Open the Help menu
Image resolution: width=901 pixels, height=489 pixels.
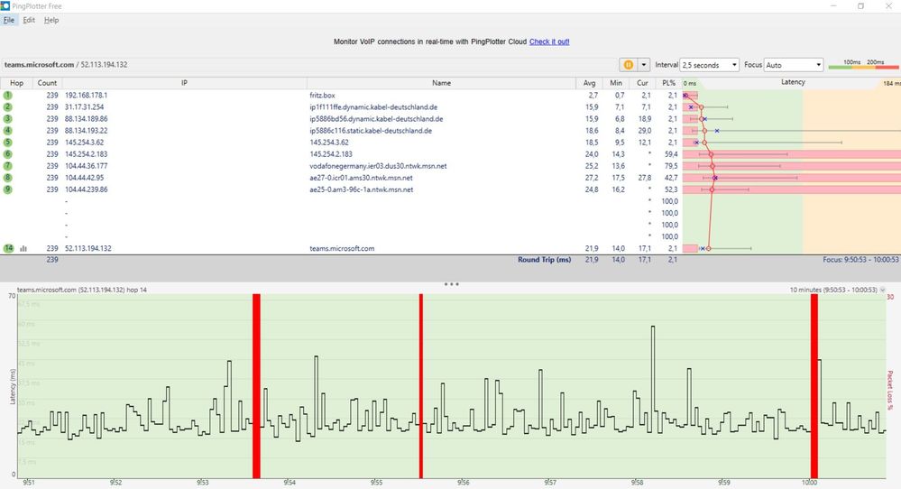(x=51, y=20)
